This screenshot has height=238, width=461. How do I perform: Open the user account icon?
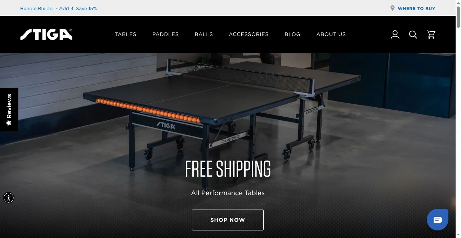pos(395,35)
